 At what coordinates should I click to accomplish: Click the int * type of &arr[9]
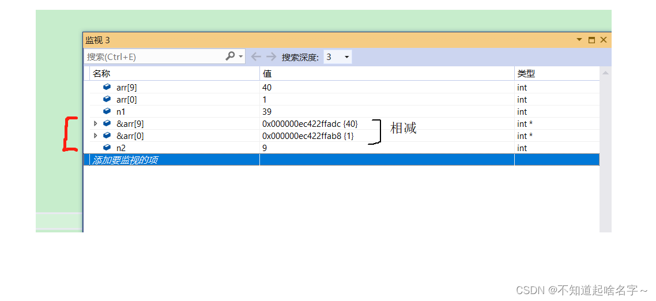tap(525, 124)
